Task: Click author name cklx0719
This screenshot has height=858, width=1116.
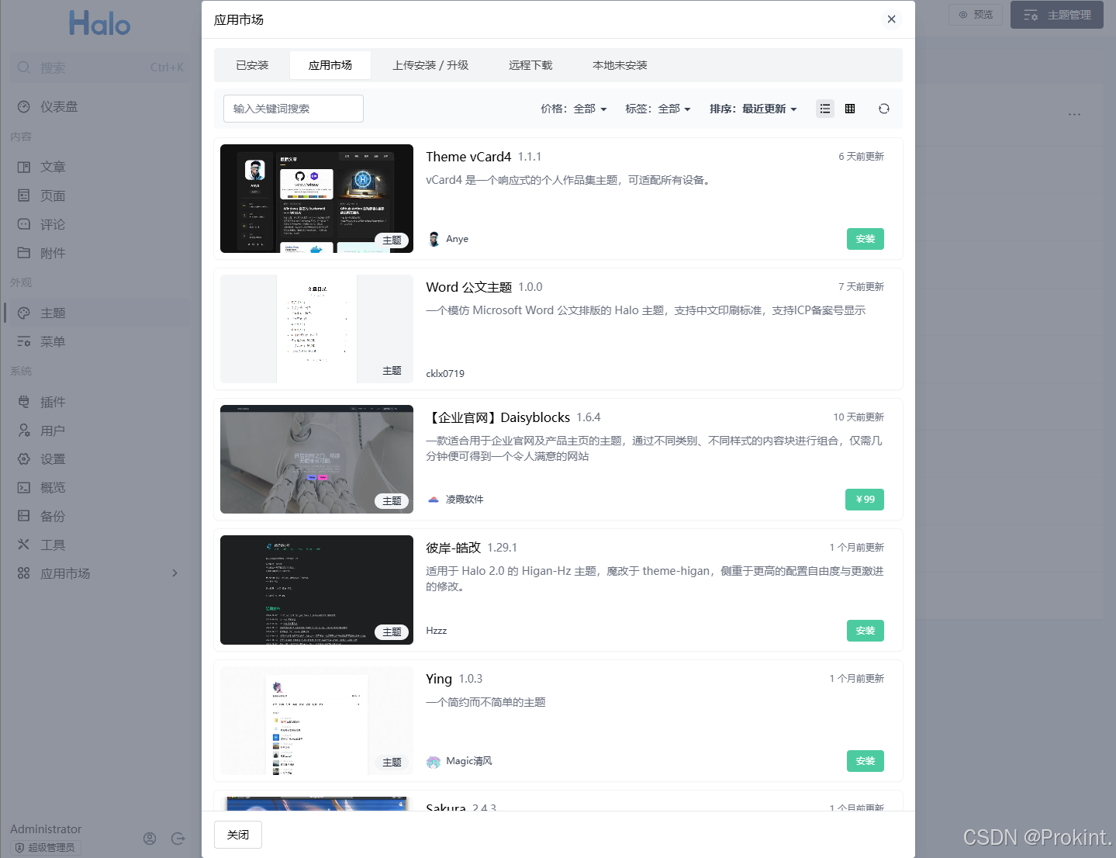Action: (445, 374)
